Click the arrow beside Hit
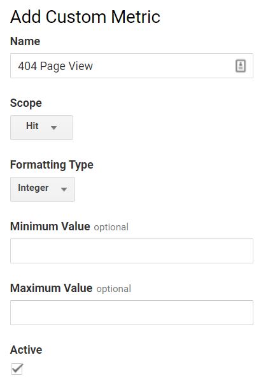The image size is (268, 383). pyautogui.click(x=53, y=127)
